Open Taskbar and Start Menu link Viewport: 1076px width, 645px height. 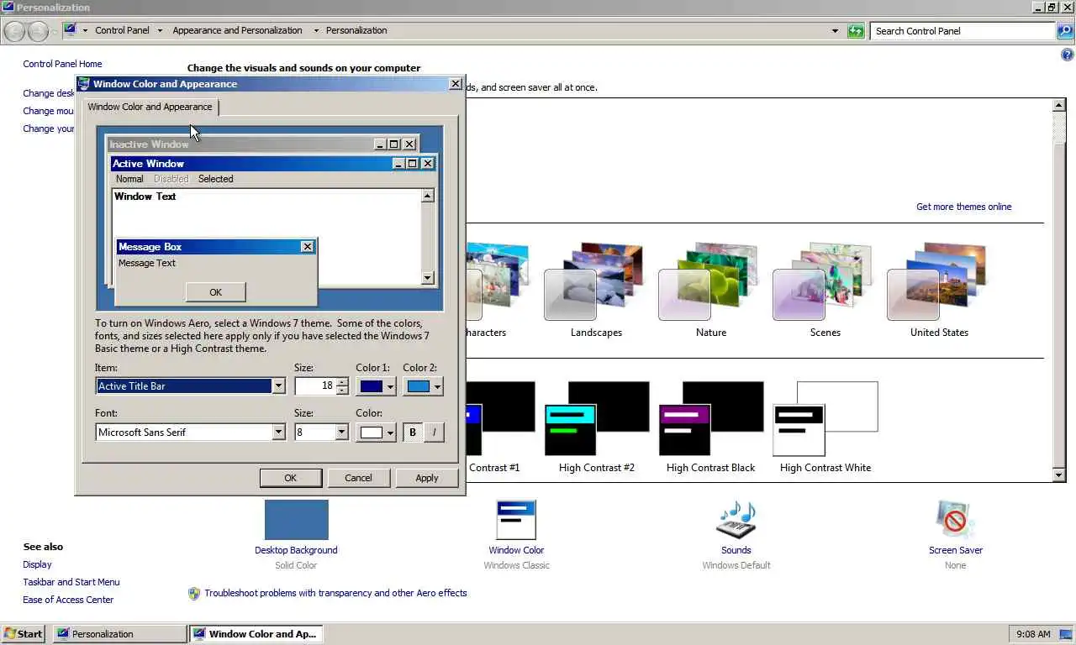click(71, 582)
